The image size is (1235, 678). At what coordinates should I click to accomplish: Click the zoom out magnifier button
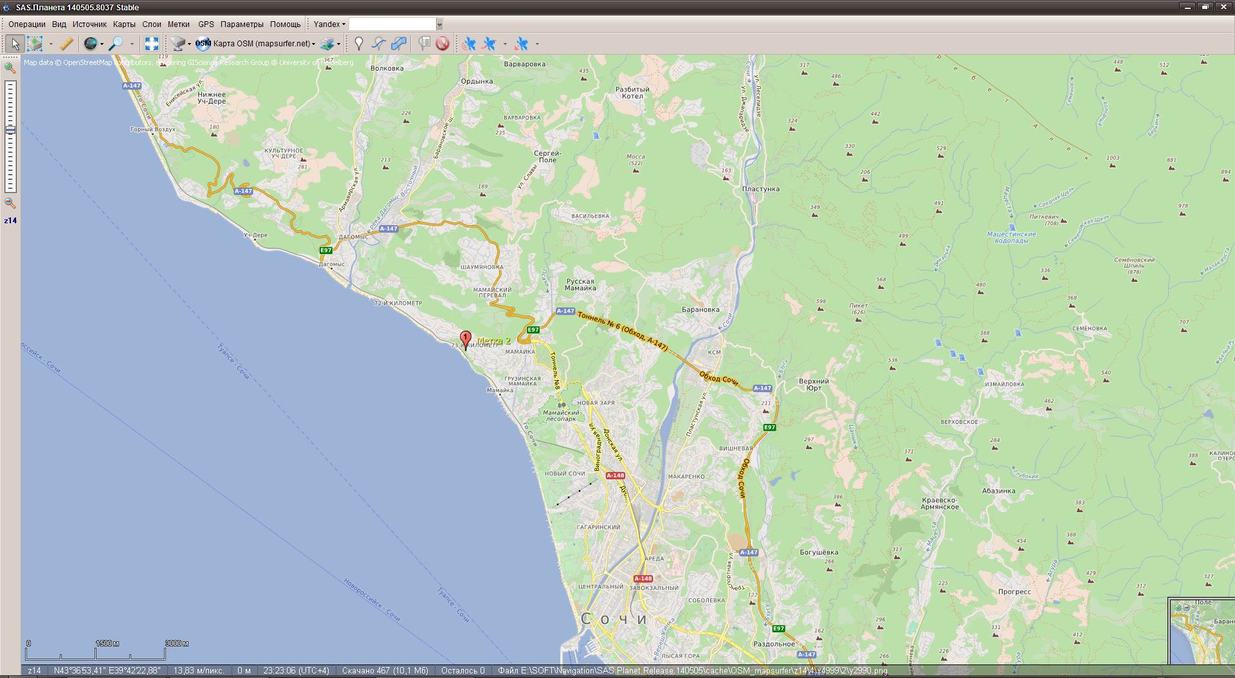(10, 203)
